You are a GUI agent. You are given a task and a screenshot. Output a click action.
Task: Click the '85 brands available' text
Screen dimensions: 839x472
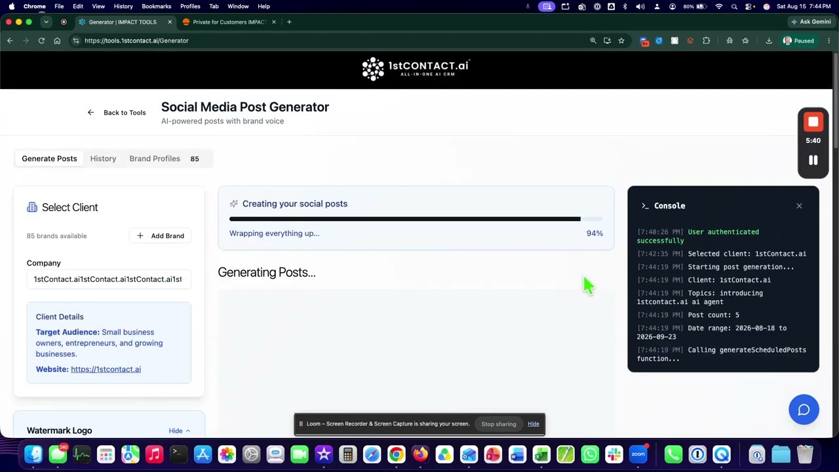pyautogui.click(x=56, y=236)
